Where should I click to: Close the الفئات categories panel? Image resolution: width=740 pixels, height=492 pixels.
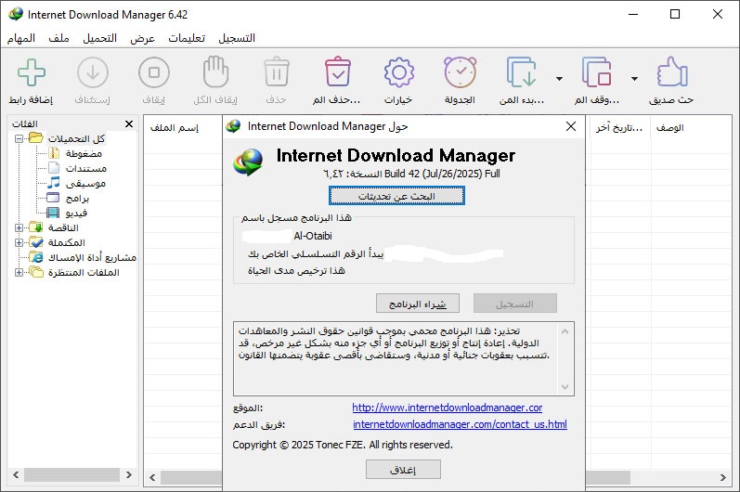tap(129, 124)
